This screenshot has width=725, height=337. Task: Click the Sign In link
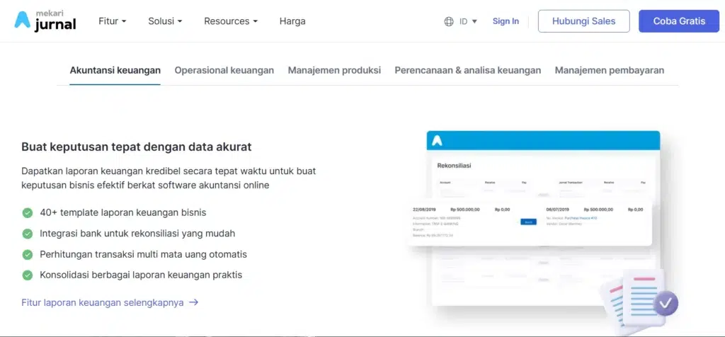point(506,21)
